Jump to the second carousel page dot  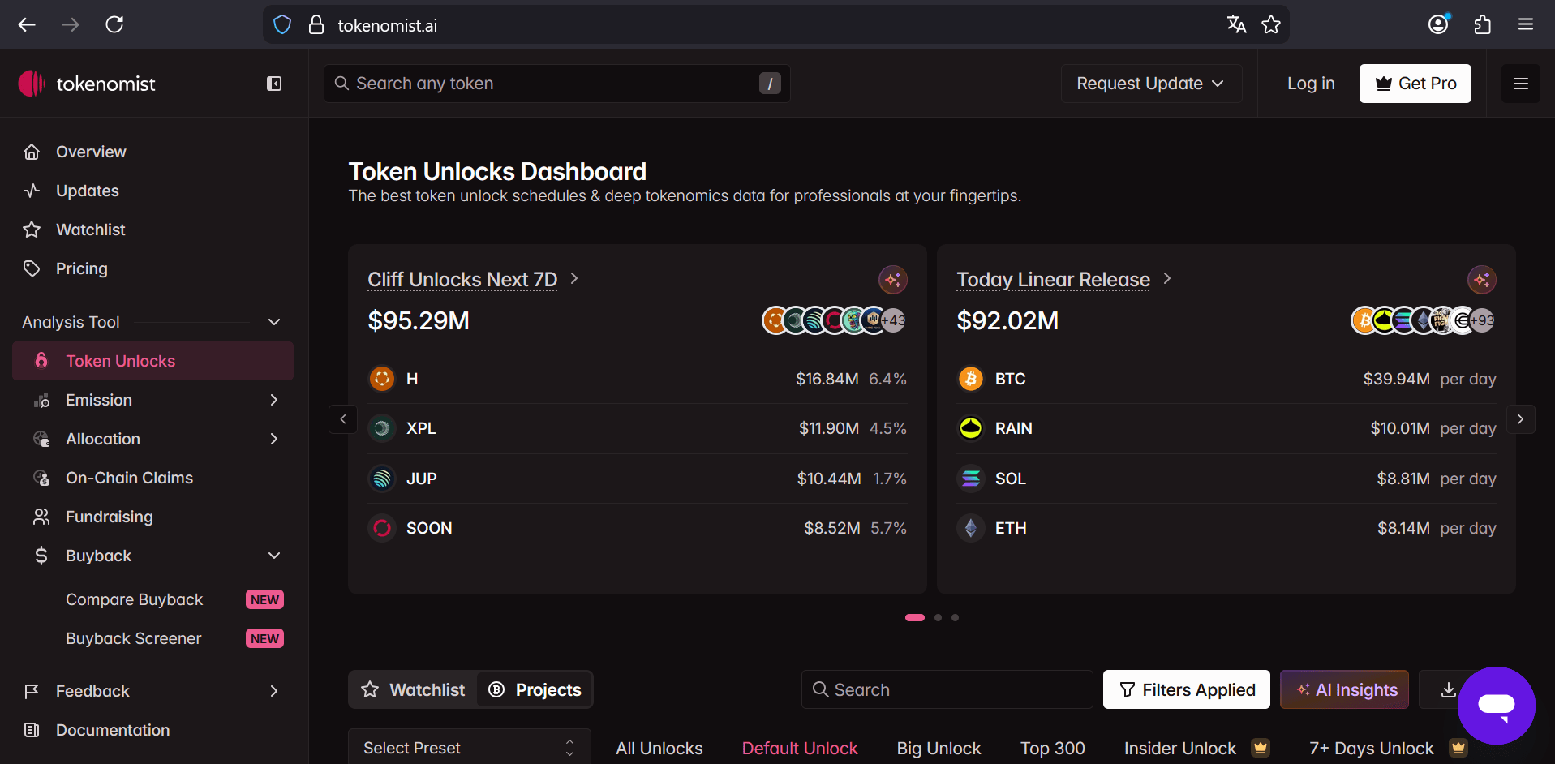[939, 617]
